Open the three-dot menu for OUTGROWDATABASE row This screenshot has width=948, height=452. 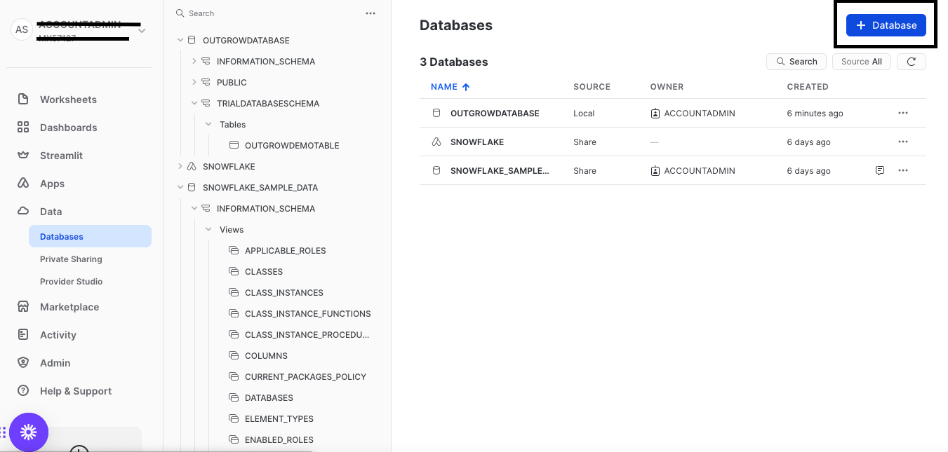[902, 114]
